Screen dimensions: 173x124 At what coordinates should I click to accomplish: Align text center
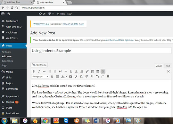(x=76, y=71)
